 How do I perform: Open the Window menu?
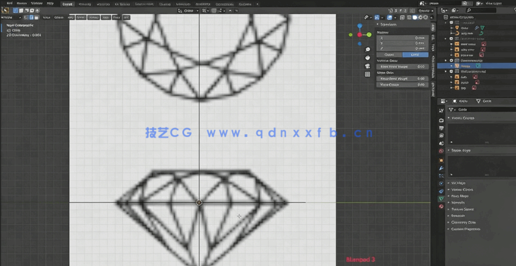coord(36,3)
